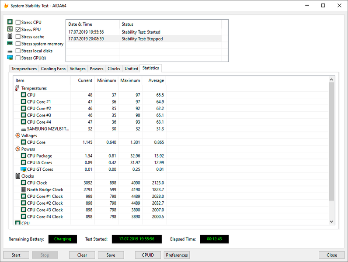Click the lightning icon of Voltages group

pyautogui.click(x=18, y=135)
